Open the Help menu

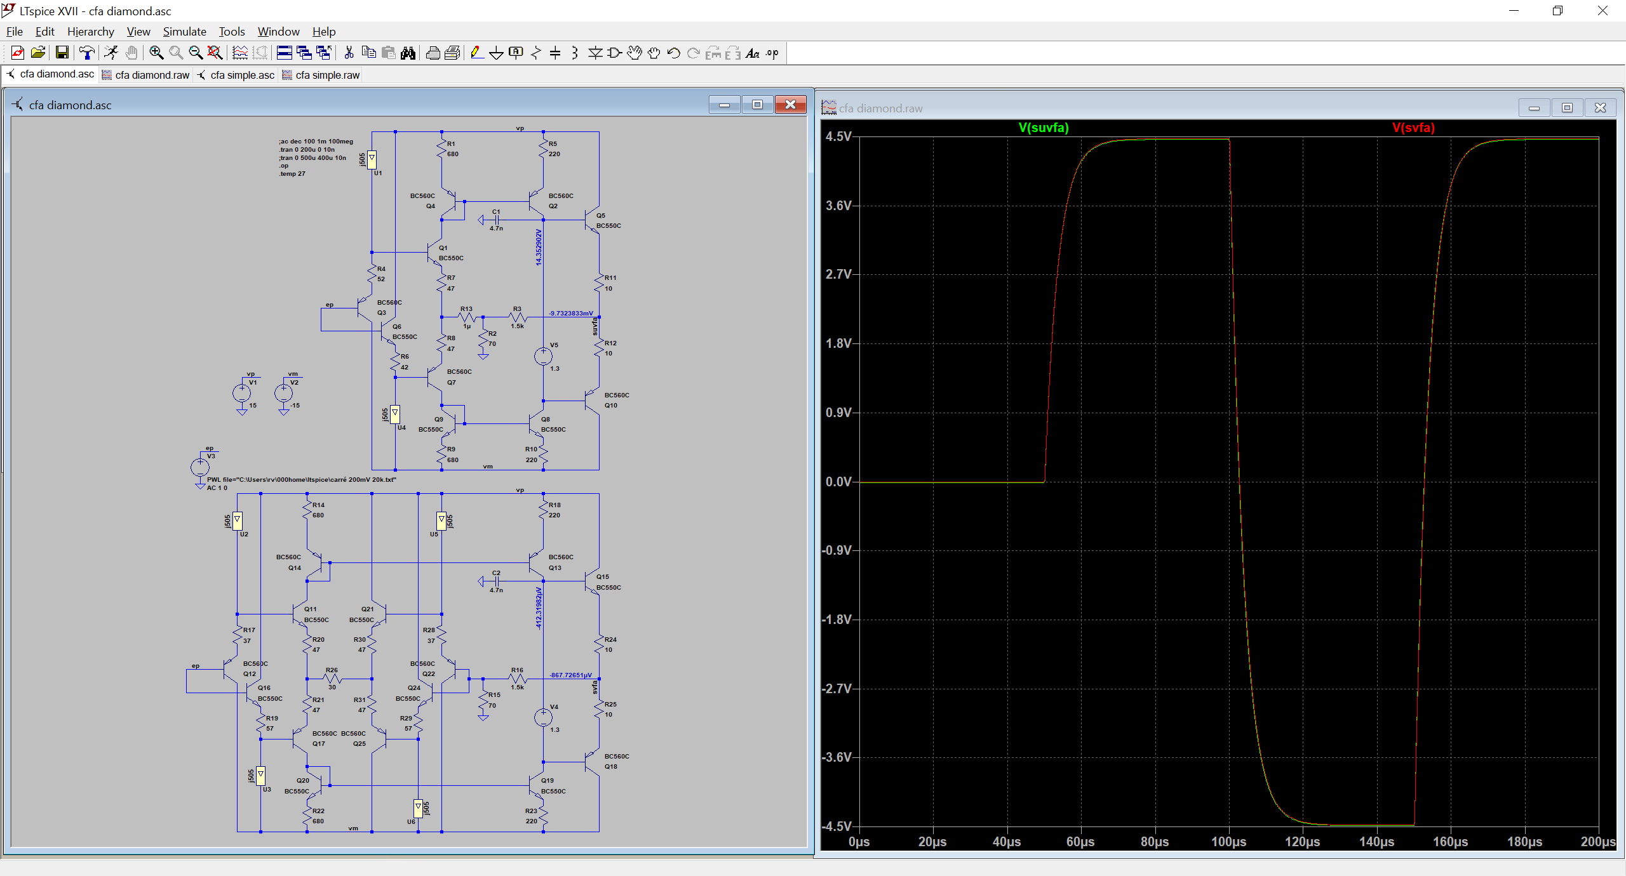[324, 32]
